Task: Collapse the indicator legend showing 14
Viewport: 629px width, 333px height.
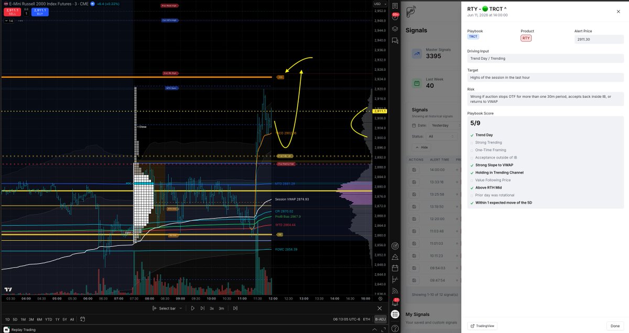Action: [x=8, y=21]
